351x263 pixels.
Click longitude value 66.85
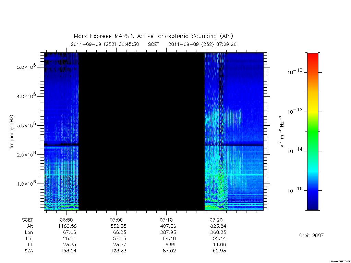click(x=120, y=233)
